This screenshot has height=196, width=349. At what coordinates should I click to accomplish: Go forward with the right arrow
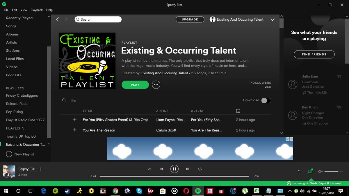(66, 19)
